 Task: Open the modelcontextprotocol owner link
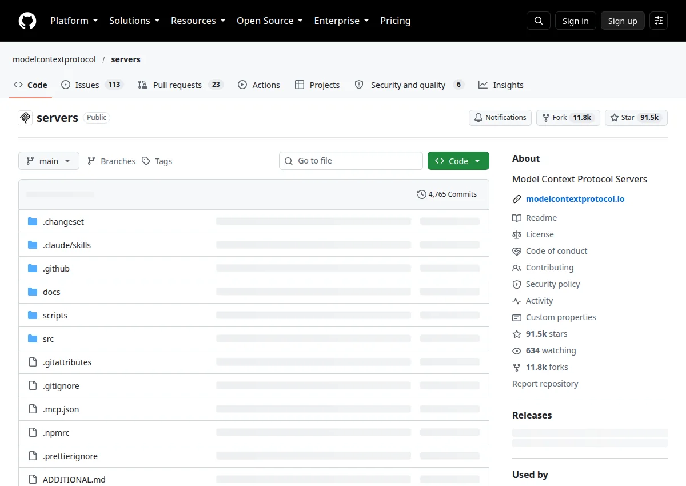click(x=54, y=59)
